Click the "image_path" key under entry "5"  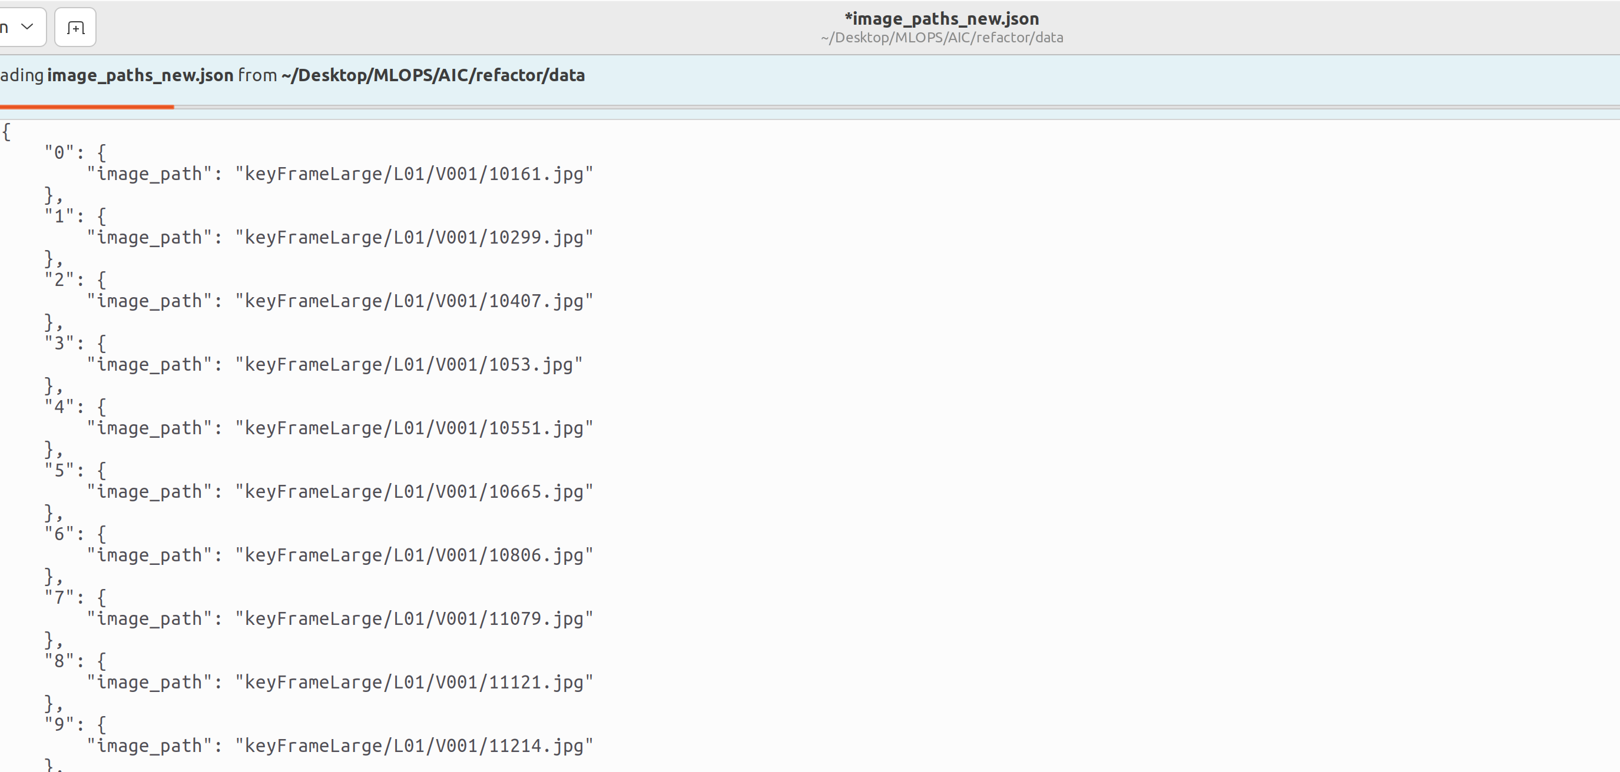149,492
